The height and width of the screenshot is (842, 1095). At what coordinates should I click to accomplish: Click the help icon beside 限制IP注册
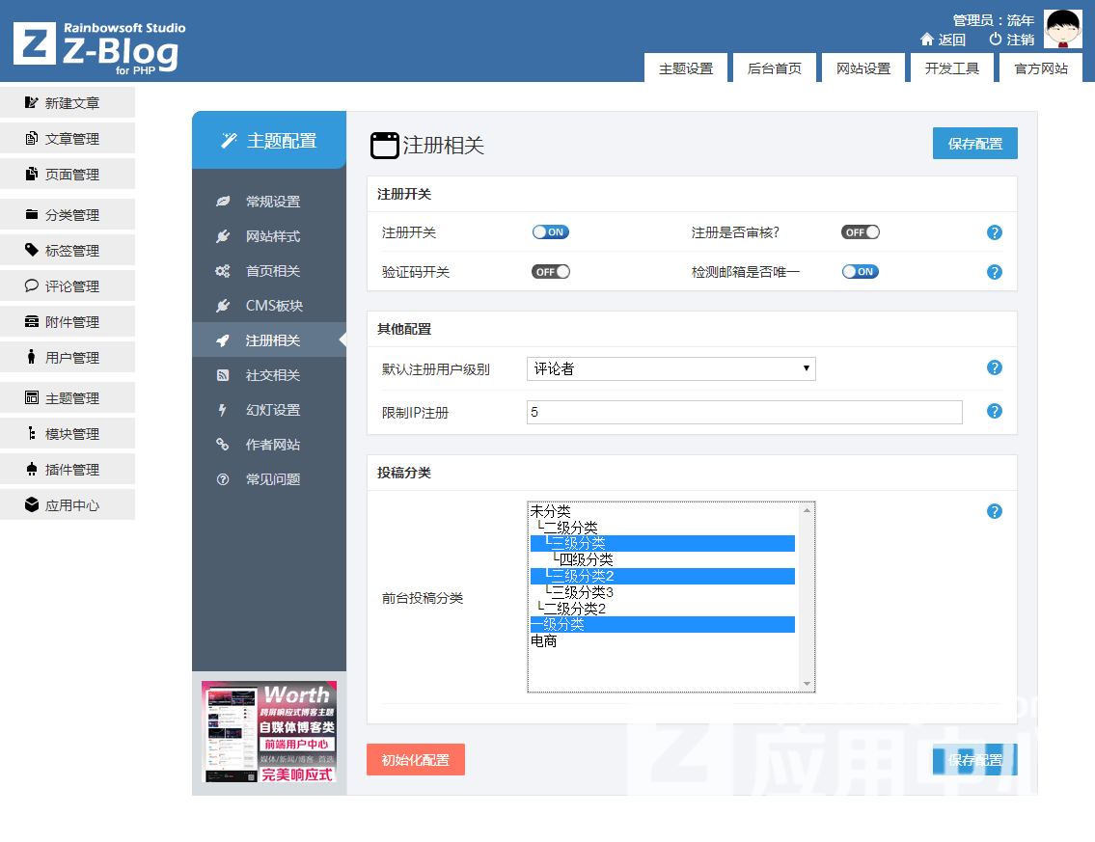[x=995, y=412]
